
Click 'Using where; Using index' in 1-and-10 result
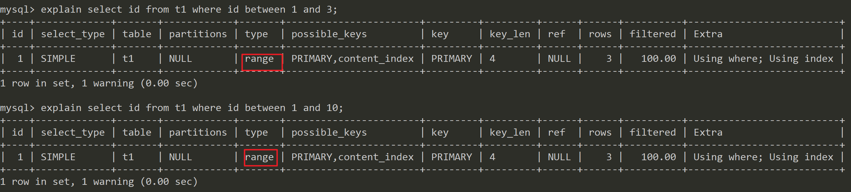pos(763,157)
